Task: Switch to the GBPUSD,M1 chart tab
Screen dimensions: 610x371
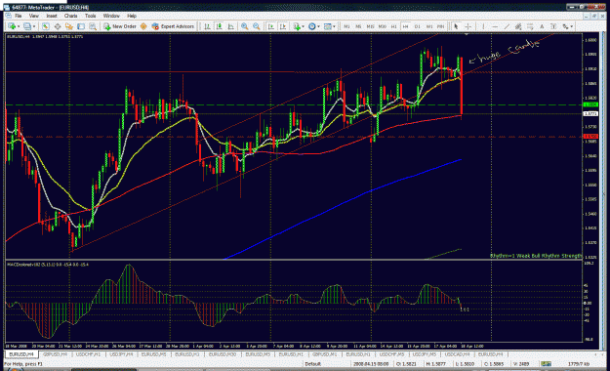Action: 324,354
